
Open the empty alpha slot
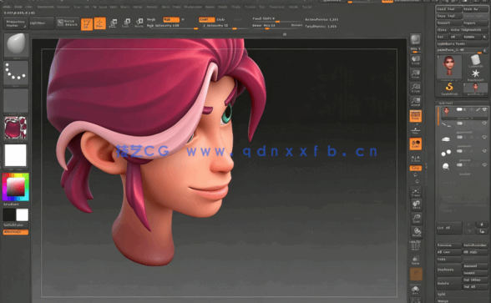16,101
